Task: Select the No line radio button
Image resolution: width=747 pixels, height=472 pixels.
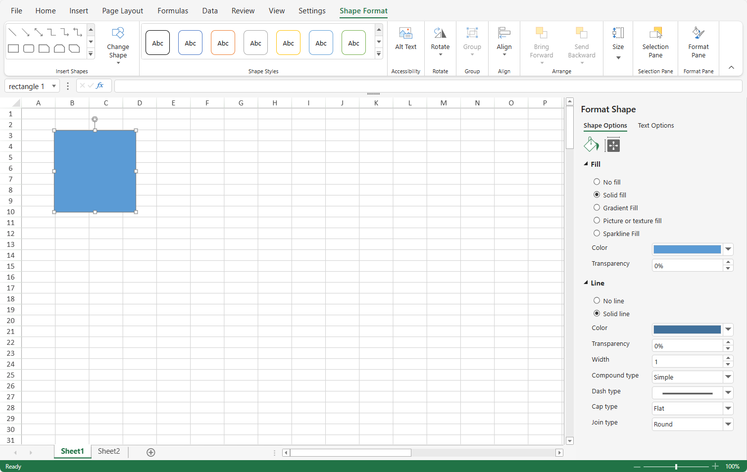Action: tap(597, 301)
